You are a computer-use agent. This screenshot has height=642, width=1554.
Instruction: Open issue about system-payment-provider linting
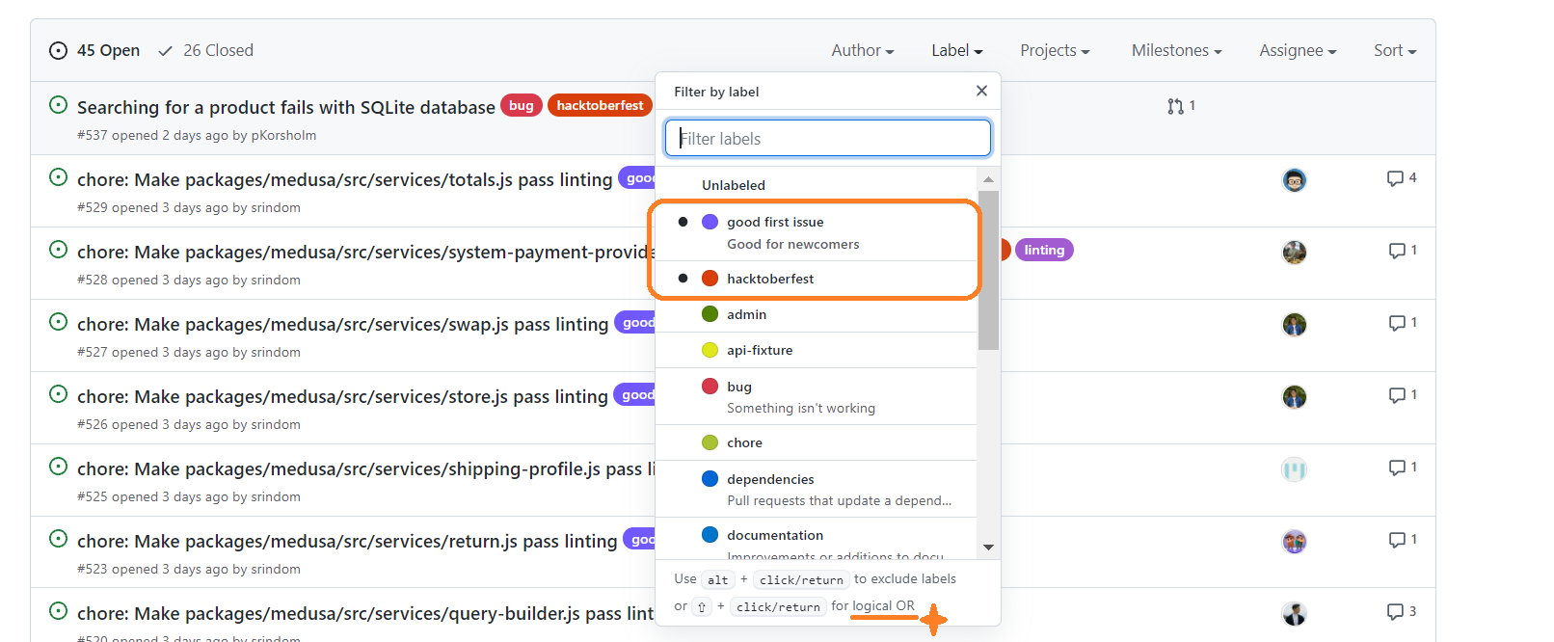[x=365, y=252]
